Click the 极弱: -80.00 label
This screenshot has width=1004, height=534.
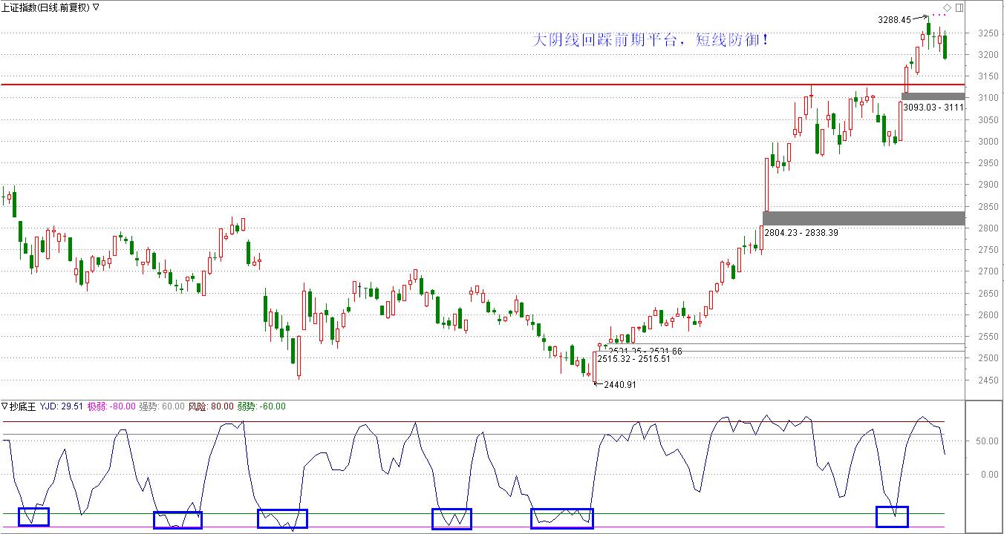[111, 406]
